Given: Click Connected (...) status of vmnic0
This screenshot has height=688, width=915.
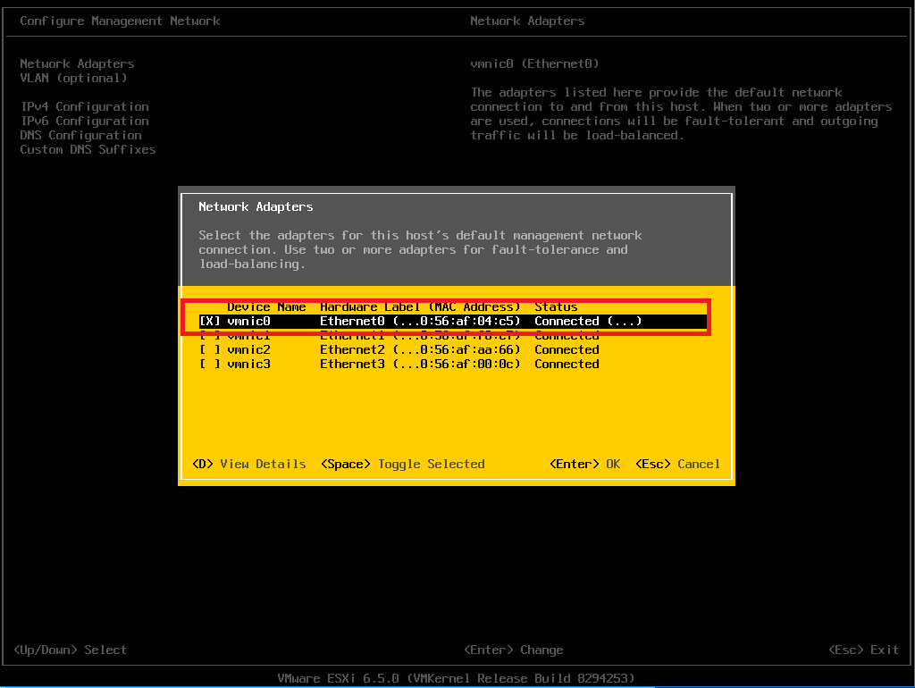Looking at the screenshot, I should (588, 322).
